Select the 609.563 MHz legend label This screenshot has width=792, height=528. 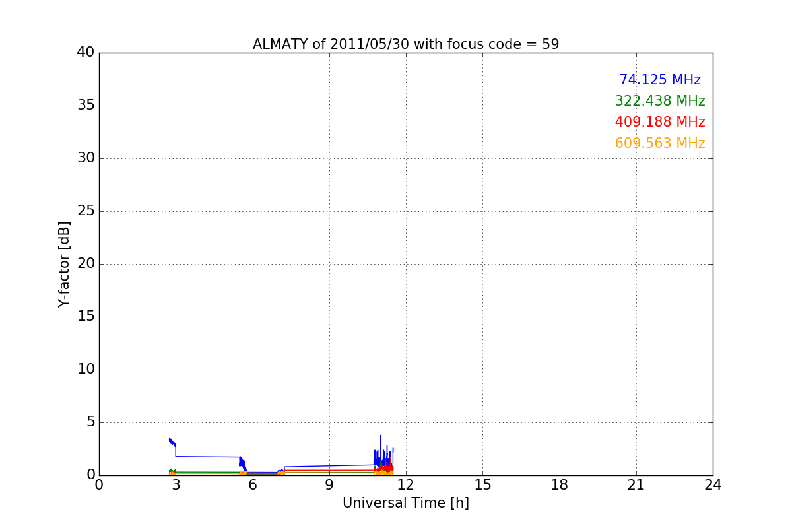point(660,143)
